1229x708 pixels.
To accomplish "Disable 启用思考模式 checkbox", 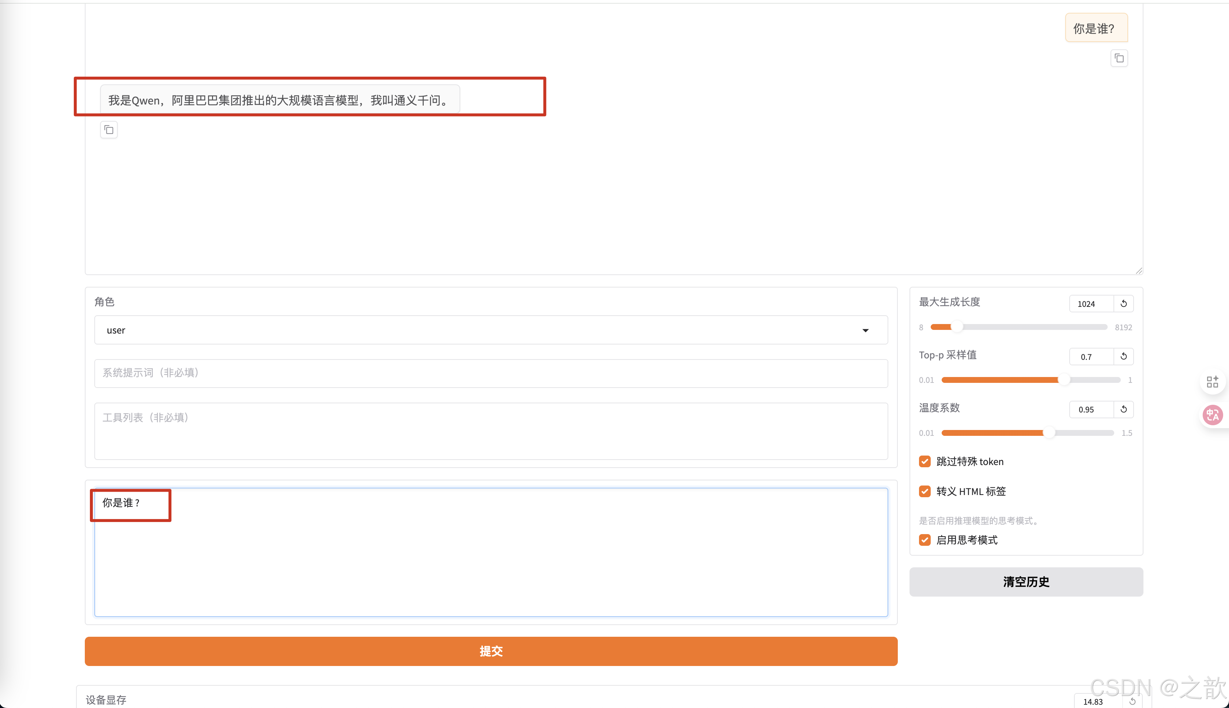I will click(x=925, y=540).
